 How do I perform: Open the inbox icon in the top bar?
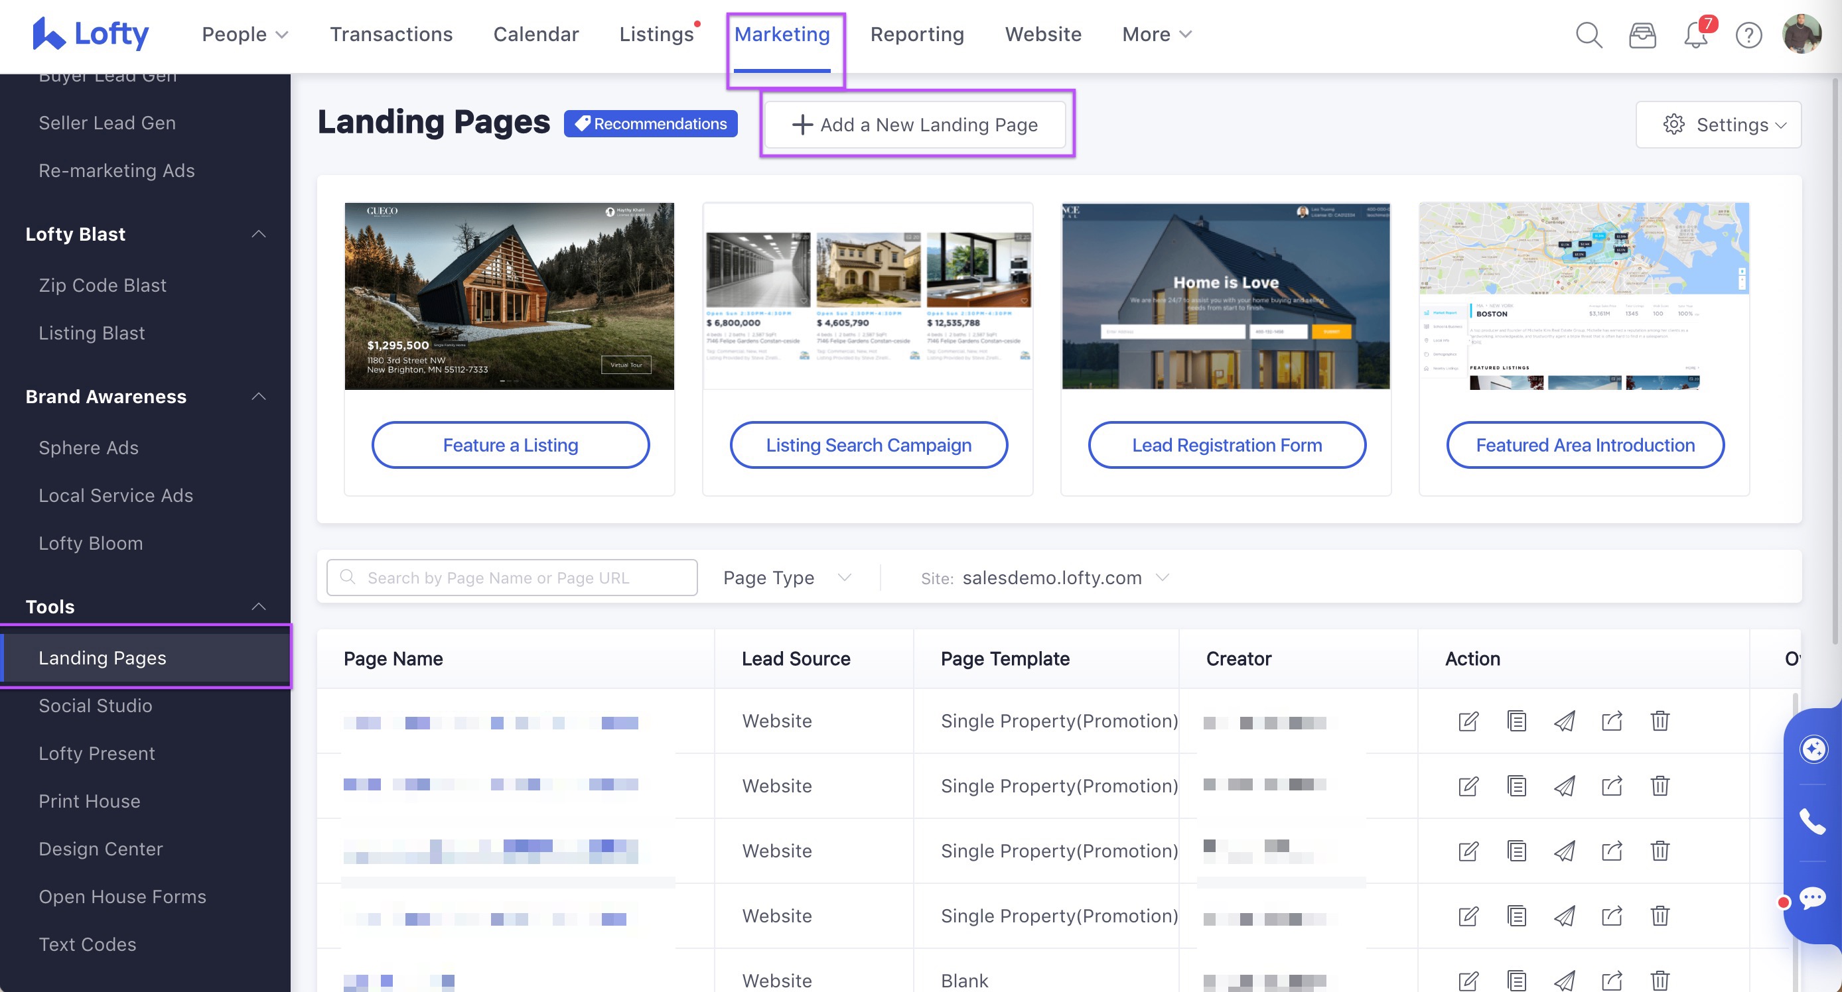(1642, 34)
